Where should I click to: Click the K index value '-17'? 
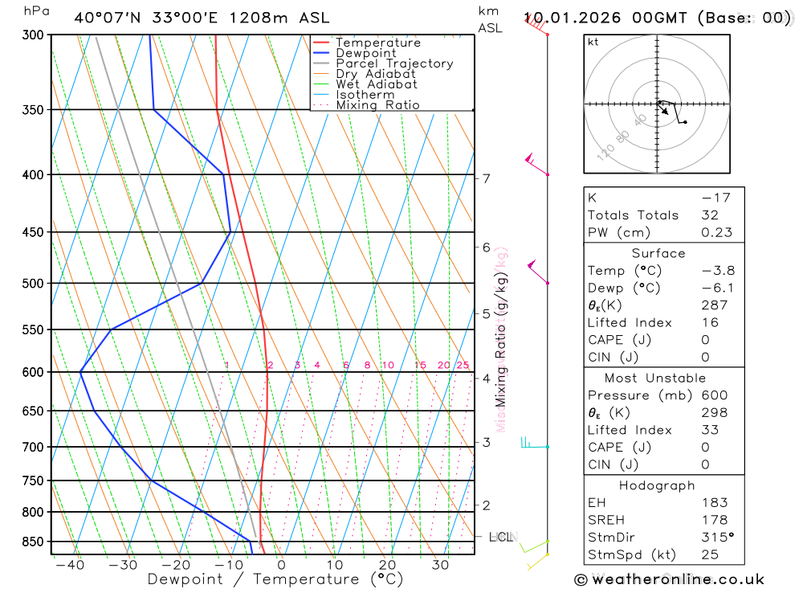coord(716,198)
